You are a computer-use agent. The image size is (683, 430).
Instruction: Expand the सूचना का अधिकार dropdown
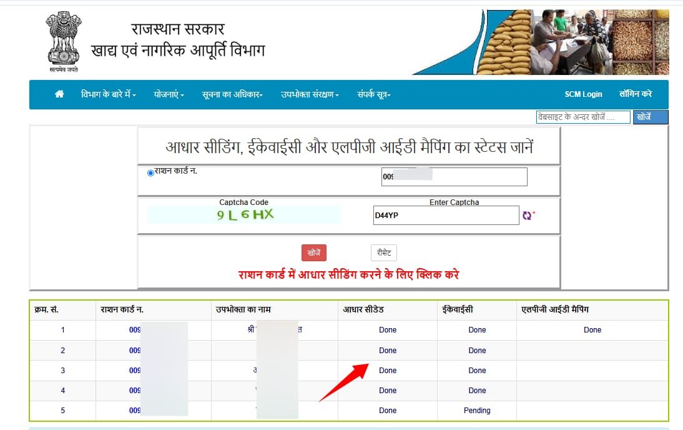[232, 94]
